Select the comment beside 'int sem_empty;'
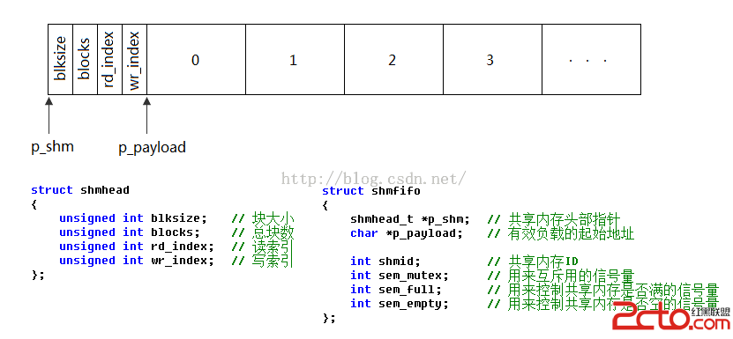The width and height of the screenshot is (733, 339). 602,304
